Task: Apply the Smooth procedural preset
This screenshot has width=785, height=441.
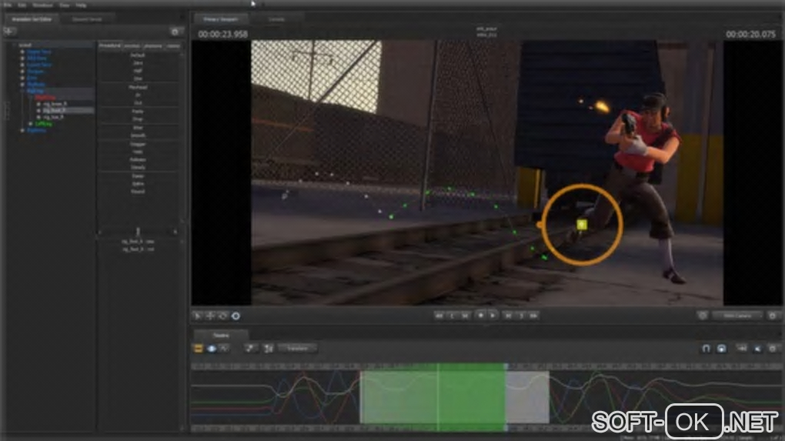Action: pyautogui.click(x=138, y=135)
